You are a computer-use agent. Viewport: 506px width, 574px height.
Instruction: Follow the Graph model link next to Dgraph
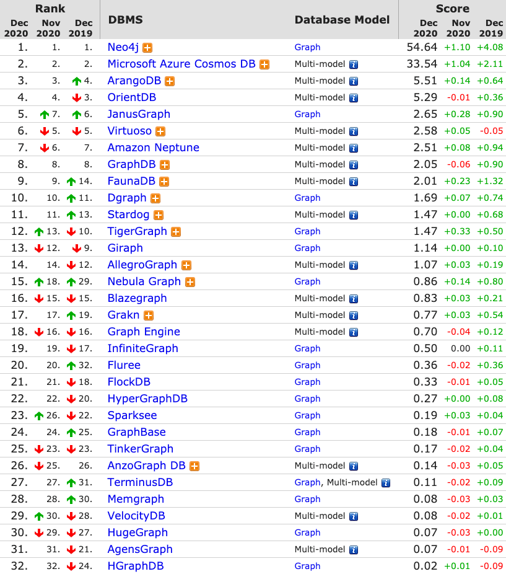pos(307,198)
